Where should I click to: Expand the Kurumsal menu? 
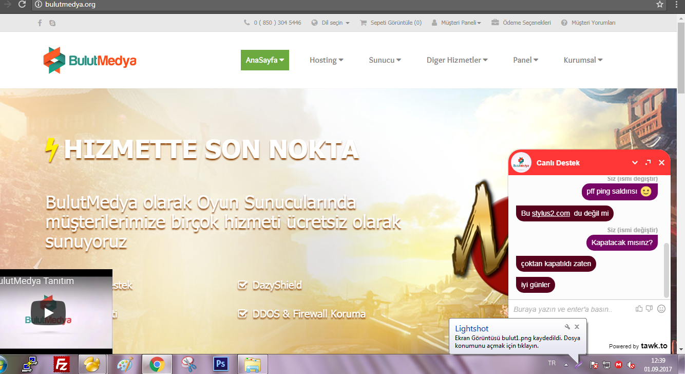tap(583, 60)
